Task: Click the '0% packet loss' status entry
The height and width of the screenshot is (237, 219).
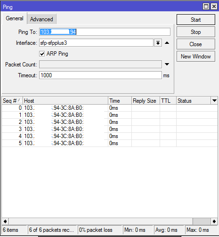Action: [100, 230]
